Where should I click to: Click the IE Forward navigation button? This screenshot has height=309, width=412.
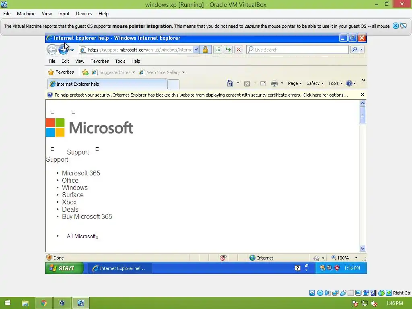click(63, 49)
